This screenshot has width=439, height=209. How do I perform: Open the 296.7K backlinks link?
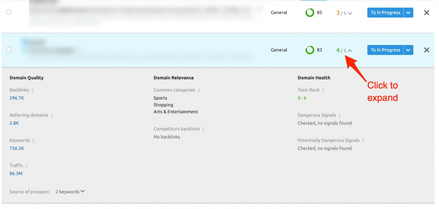[x=17, y=98]
